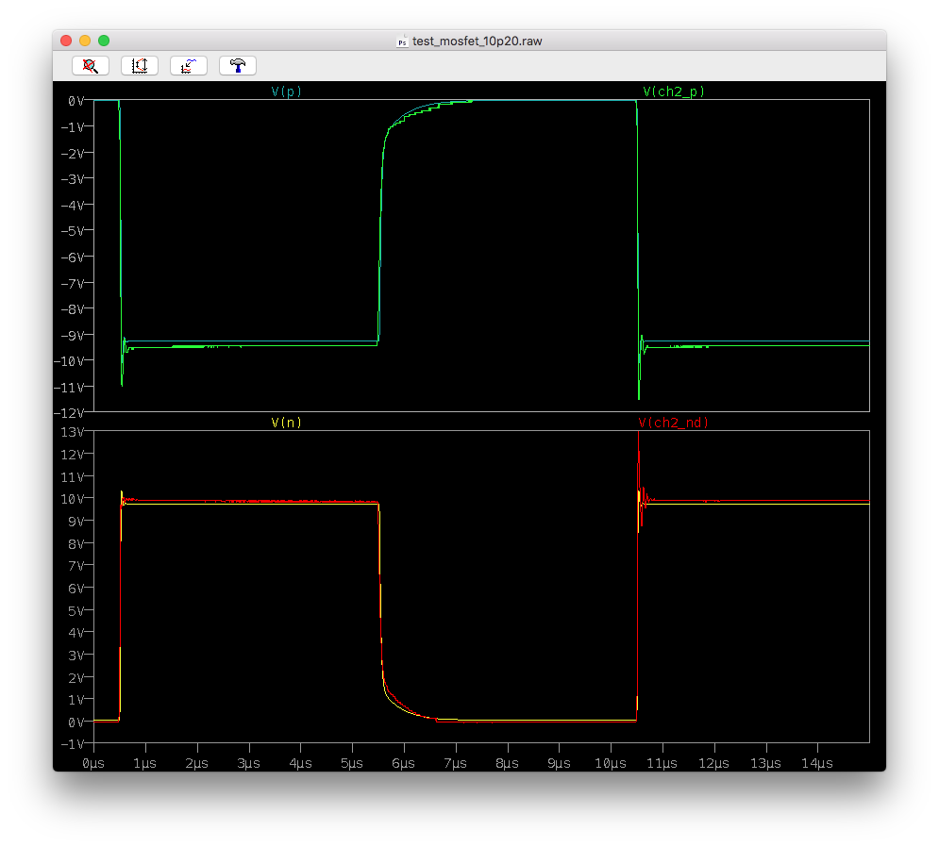The image size is (939, 847).
Task: Open the hammer Control Panel icon
Action: [238, 66]
